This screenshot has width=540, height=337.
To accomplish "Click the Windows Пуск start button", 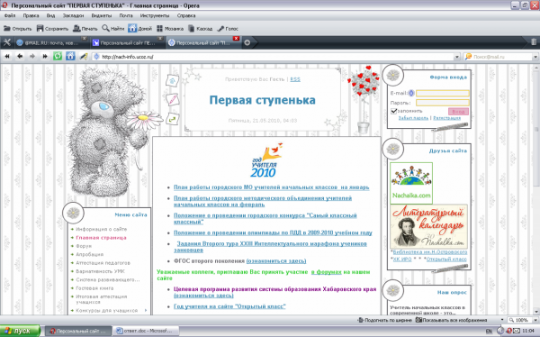I will (x=20, y=331).
